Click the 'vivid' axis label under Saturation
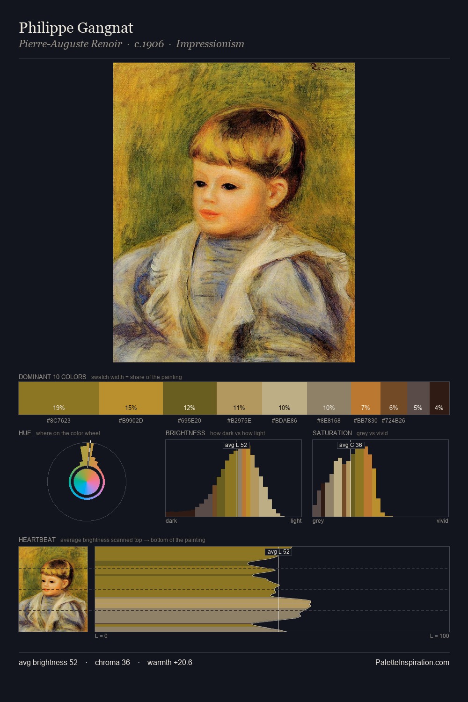The width and height of the screenshot is (468, 702). click(442, 520)
